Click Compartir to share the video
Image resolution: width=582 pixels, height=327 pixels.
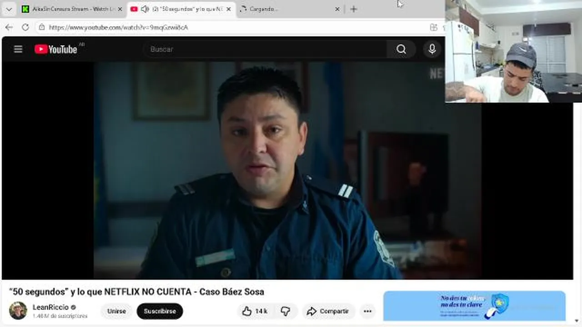tap(328, 311)
